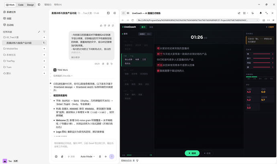
Task: Click the green progress bar at bottom left
Action: (x=138, y=155)
